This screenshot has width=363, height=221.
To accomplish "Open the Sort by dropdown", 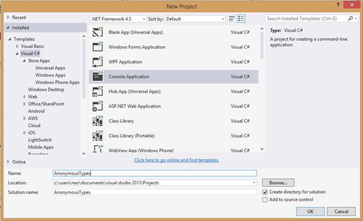I will click(195, 19).
